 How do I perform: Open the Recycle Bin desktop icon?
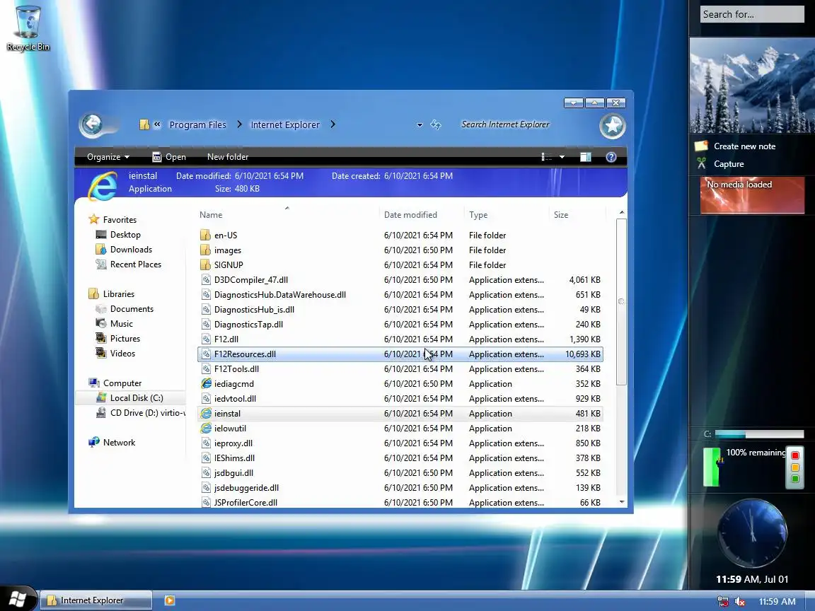[28, 28]
